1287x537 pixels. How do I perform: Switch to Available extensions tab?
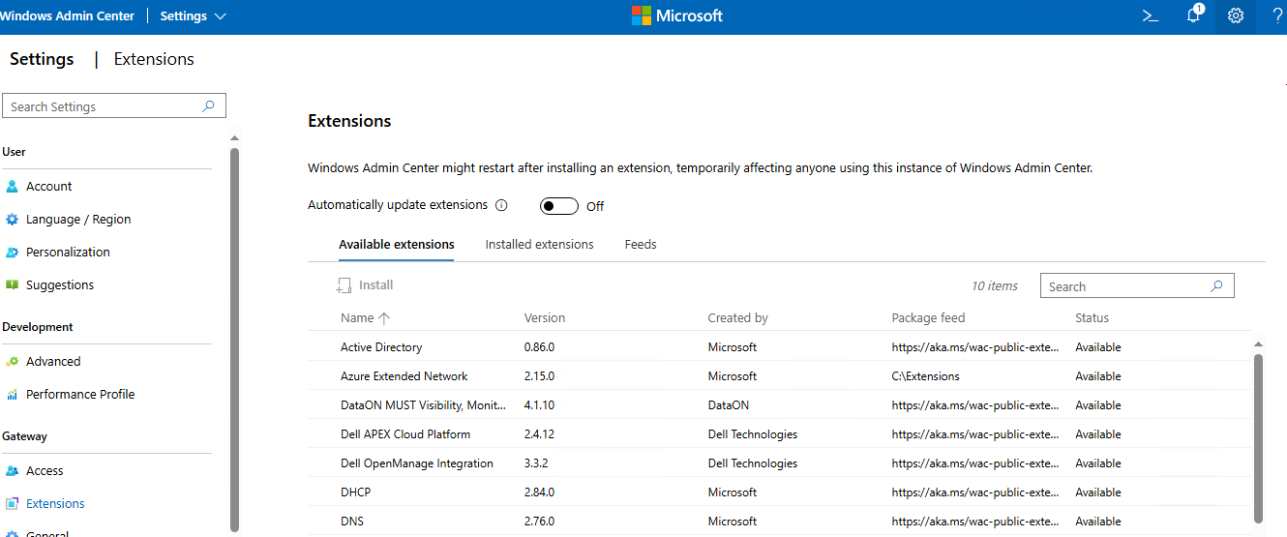(397, 245)
